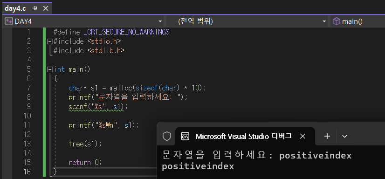
Task: Click the main() function name on line 5
Action: (76, 69)
